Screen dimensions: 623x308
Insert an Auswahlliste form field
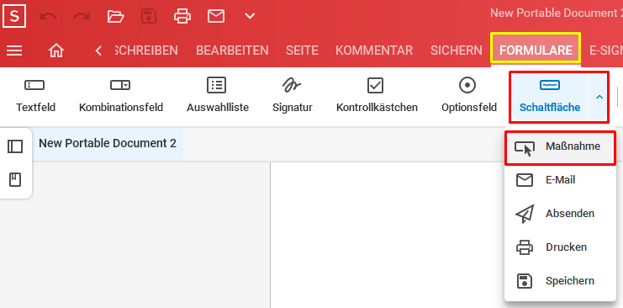218,95
